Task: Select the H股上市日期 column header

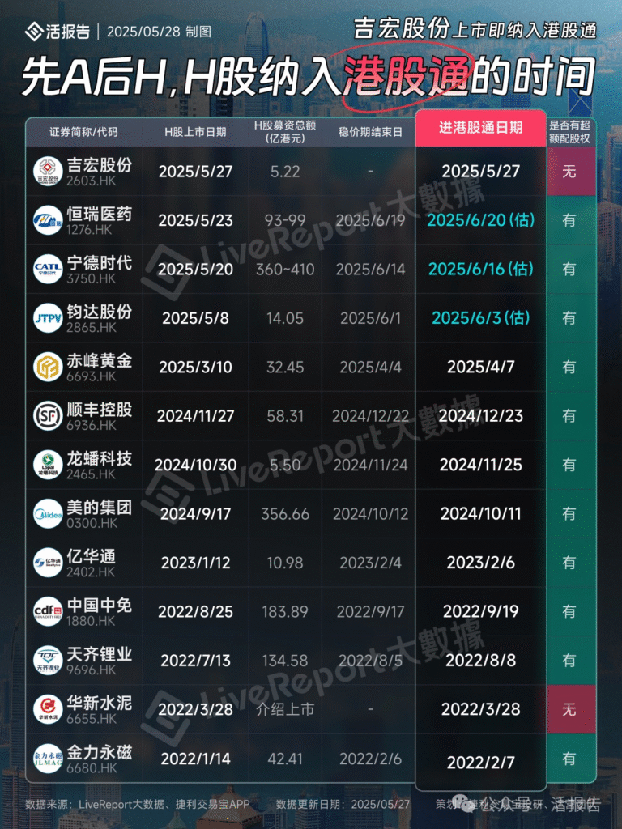Action: click(x=195, y=130)
